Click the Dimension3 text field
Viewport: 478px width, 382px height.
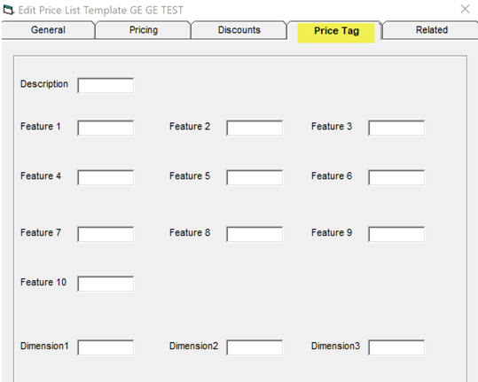396,347
